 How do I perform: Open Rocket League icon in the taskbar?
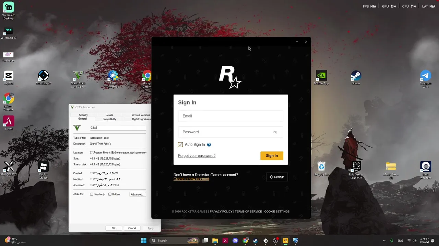[296, 241]
